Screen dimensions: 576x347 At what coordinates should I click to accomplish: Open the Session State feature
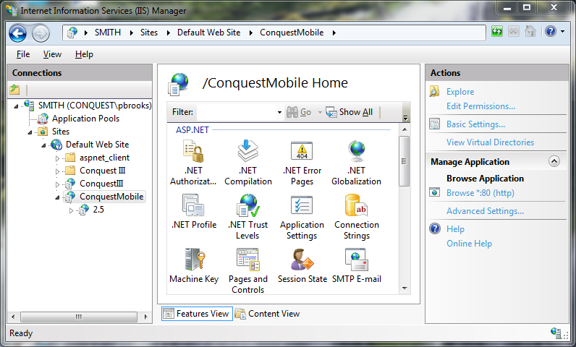(302, 266)
